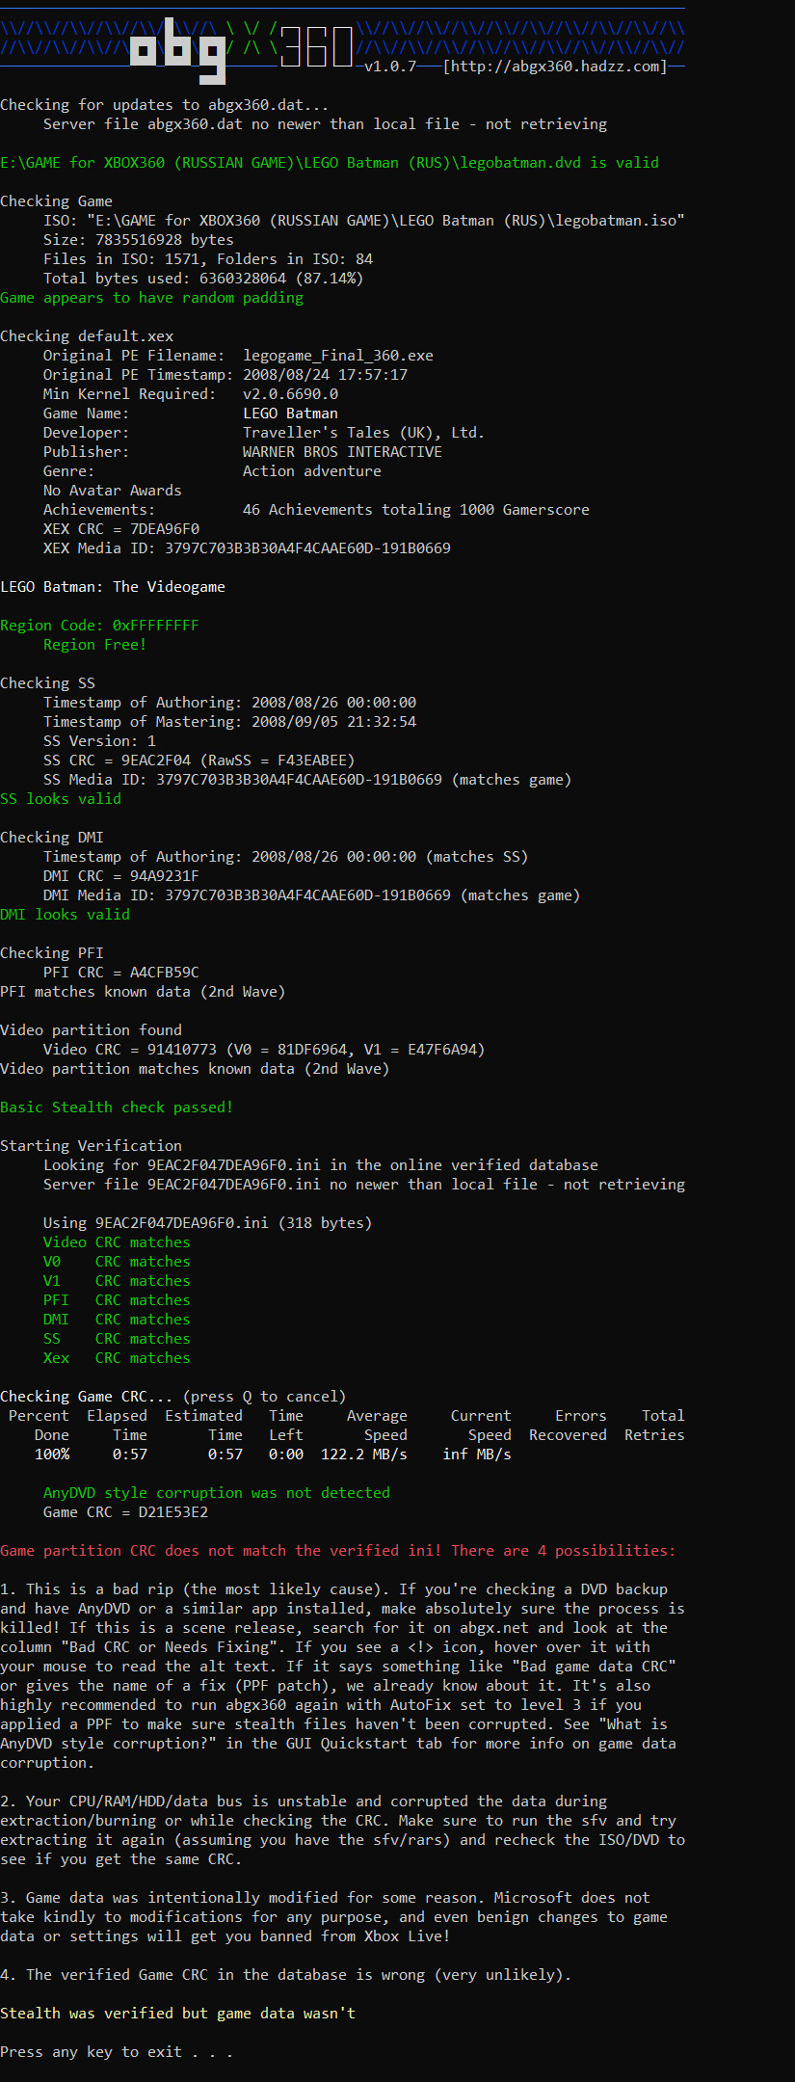Click the green 'Region Free!' text
This screenshot has height=2082, width=795.
(x=95, y=645)
